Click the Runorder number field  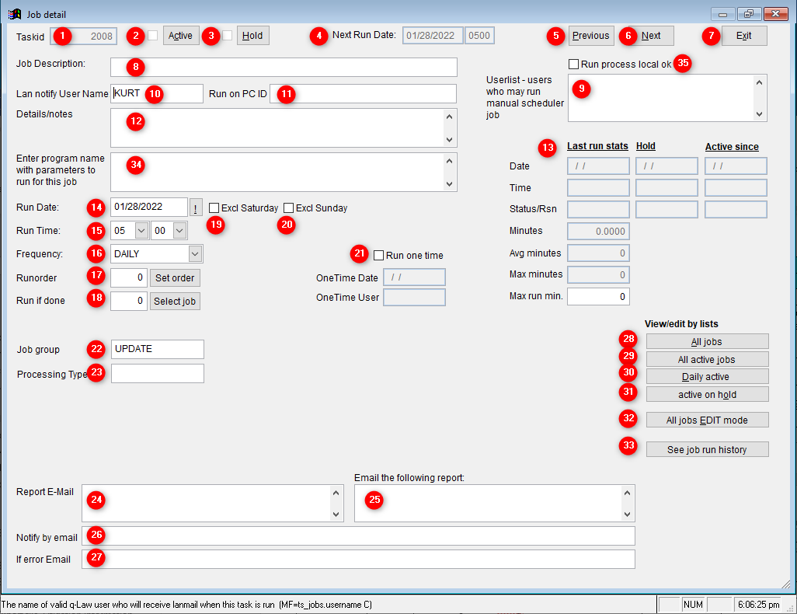[x=129, y=277]
